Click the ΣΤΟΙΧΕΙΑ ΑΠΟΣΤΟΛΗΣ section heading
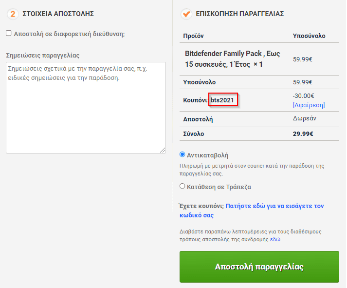 58,14
